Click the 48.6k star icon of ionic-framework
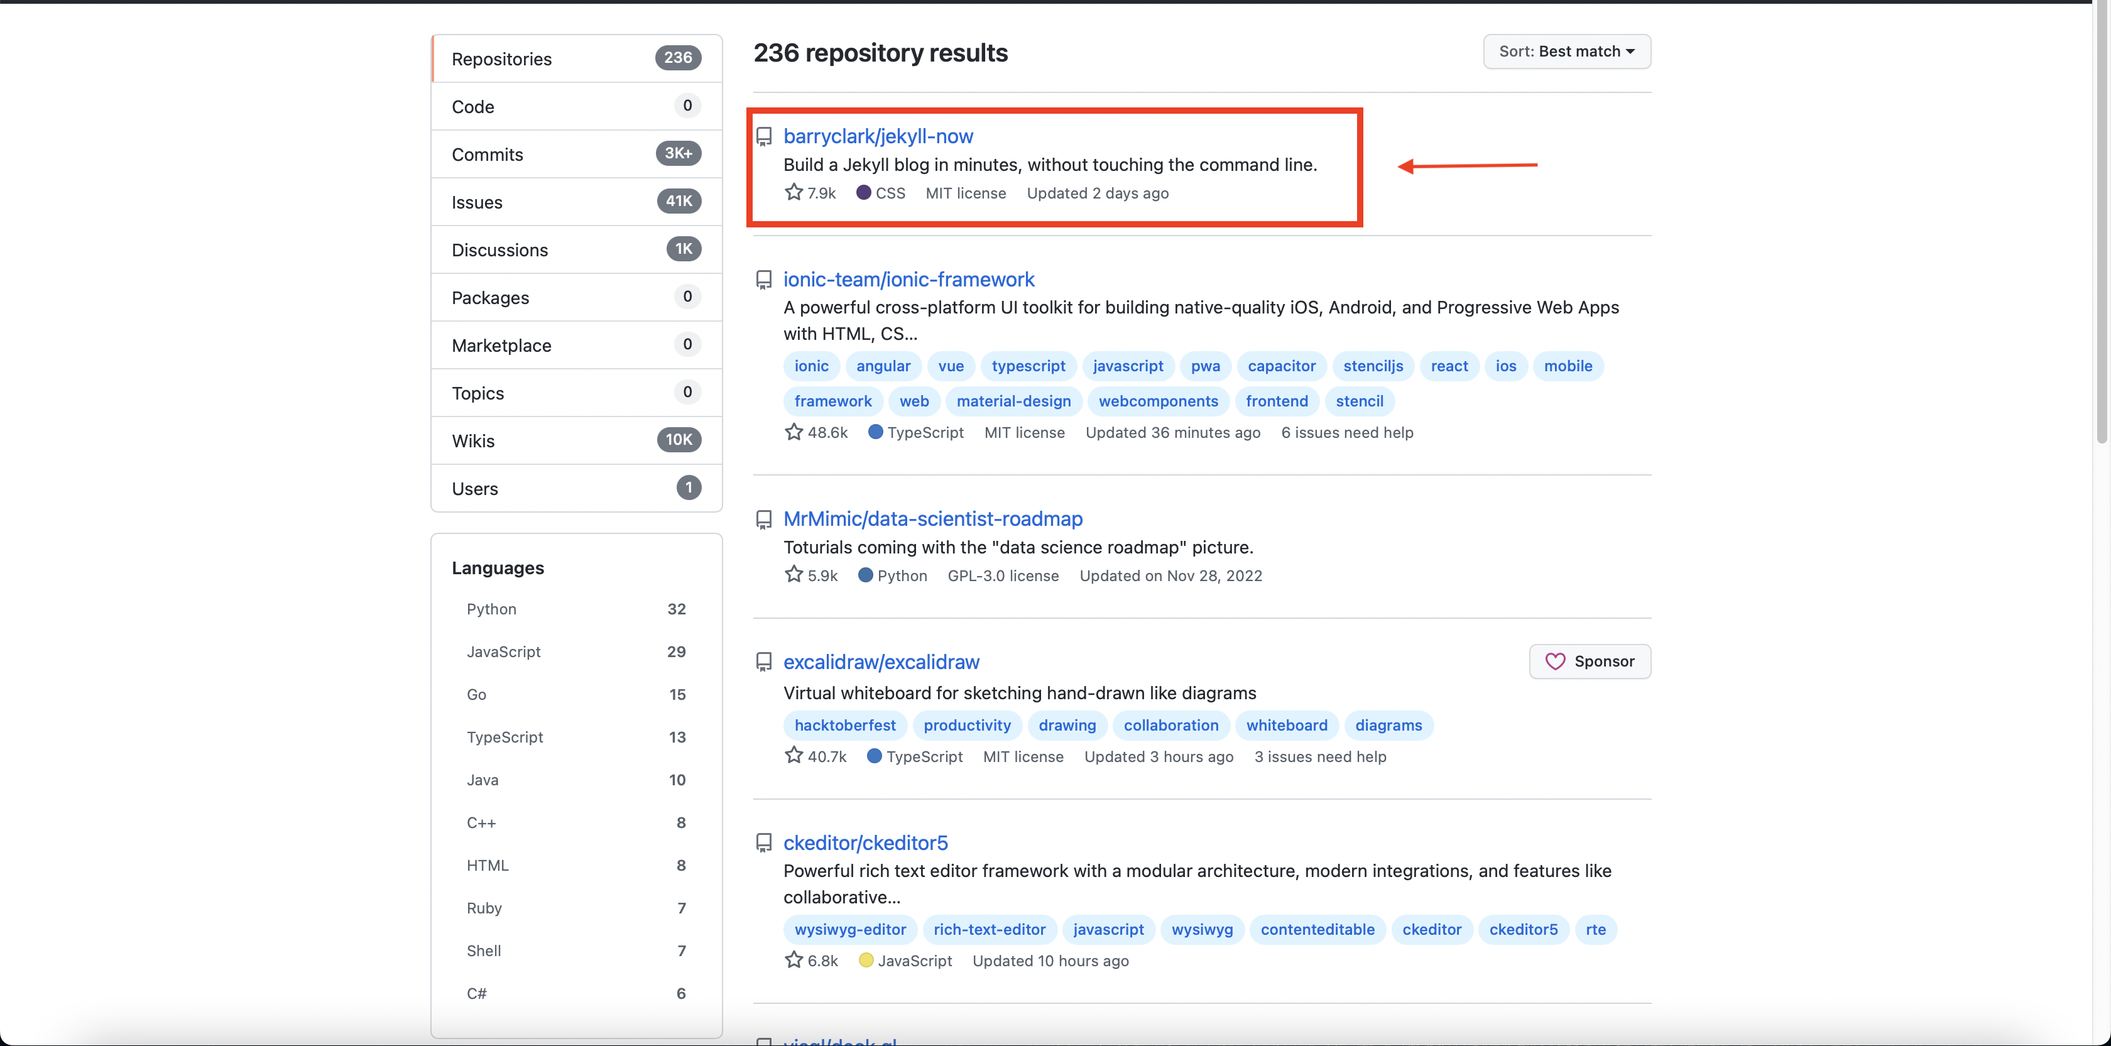Image resolution: width=2111 pixels, height=1046 pixels. pyautogui.click(x=794, y=432)
